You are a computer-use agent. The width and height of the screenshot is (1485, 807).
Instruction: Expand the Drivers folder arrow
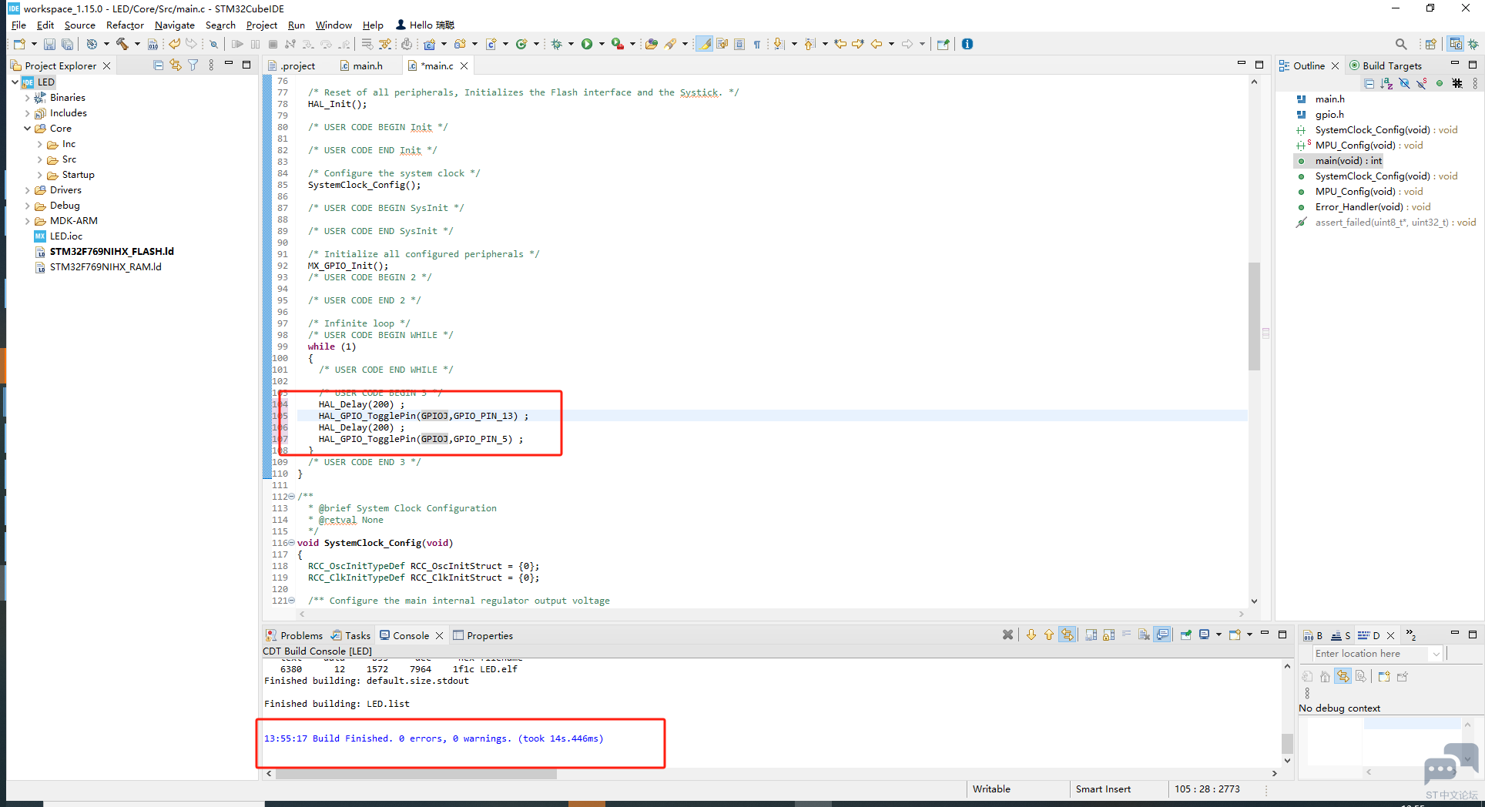coord(28,190)
